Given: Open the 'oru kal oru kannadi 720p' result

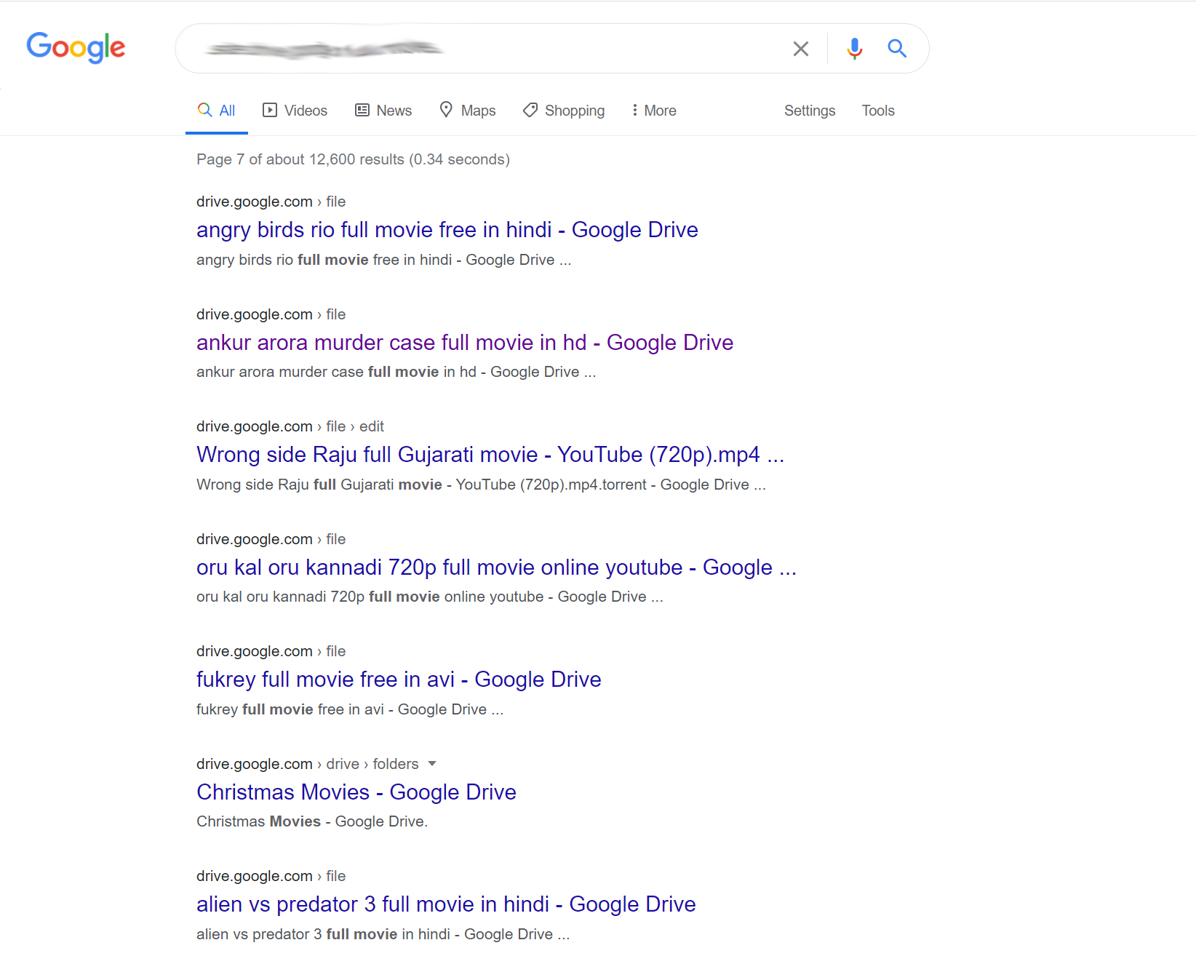Looking at the screenshot, I should 497,567.
